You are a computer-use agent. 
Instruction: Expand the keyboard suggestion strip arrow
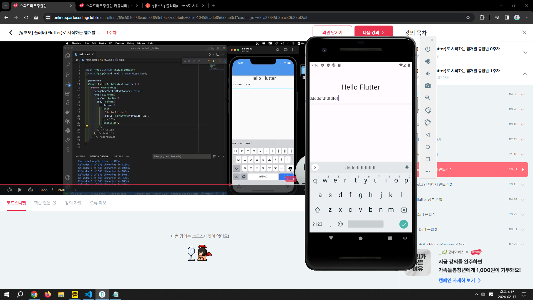(x=315, y=167)
